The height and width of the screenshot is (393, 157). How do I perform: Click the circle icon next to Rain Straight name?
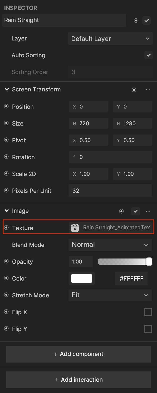[136, 20]
